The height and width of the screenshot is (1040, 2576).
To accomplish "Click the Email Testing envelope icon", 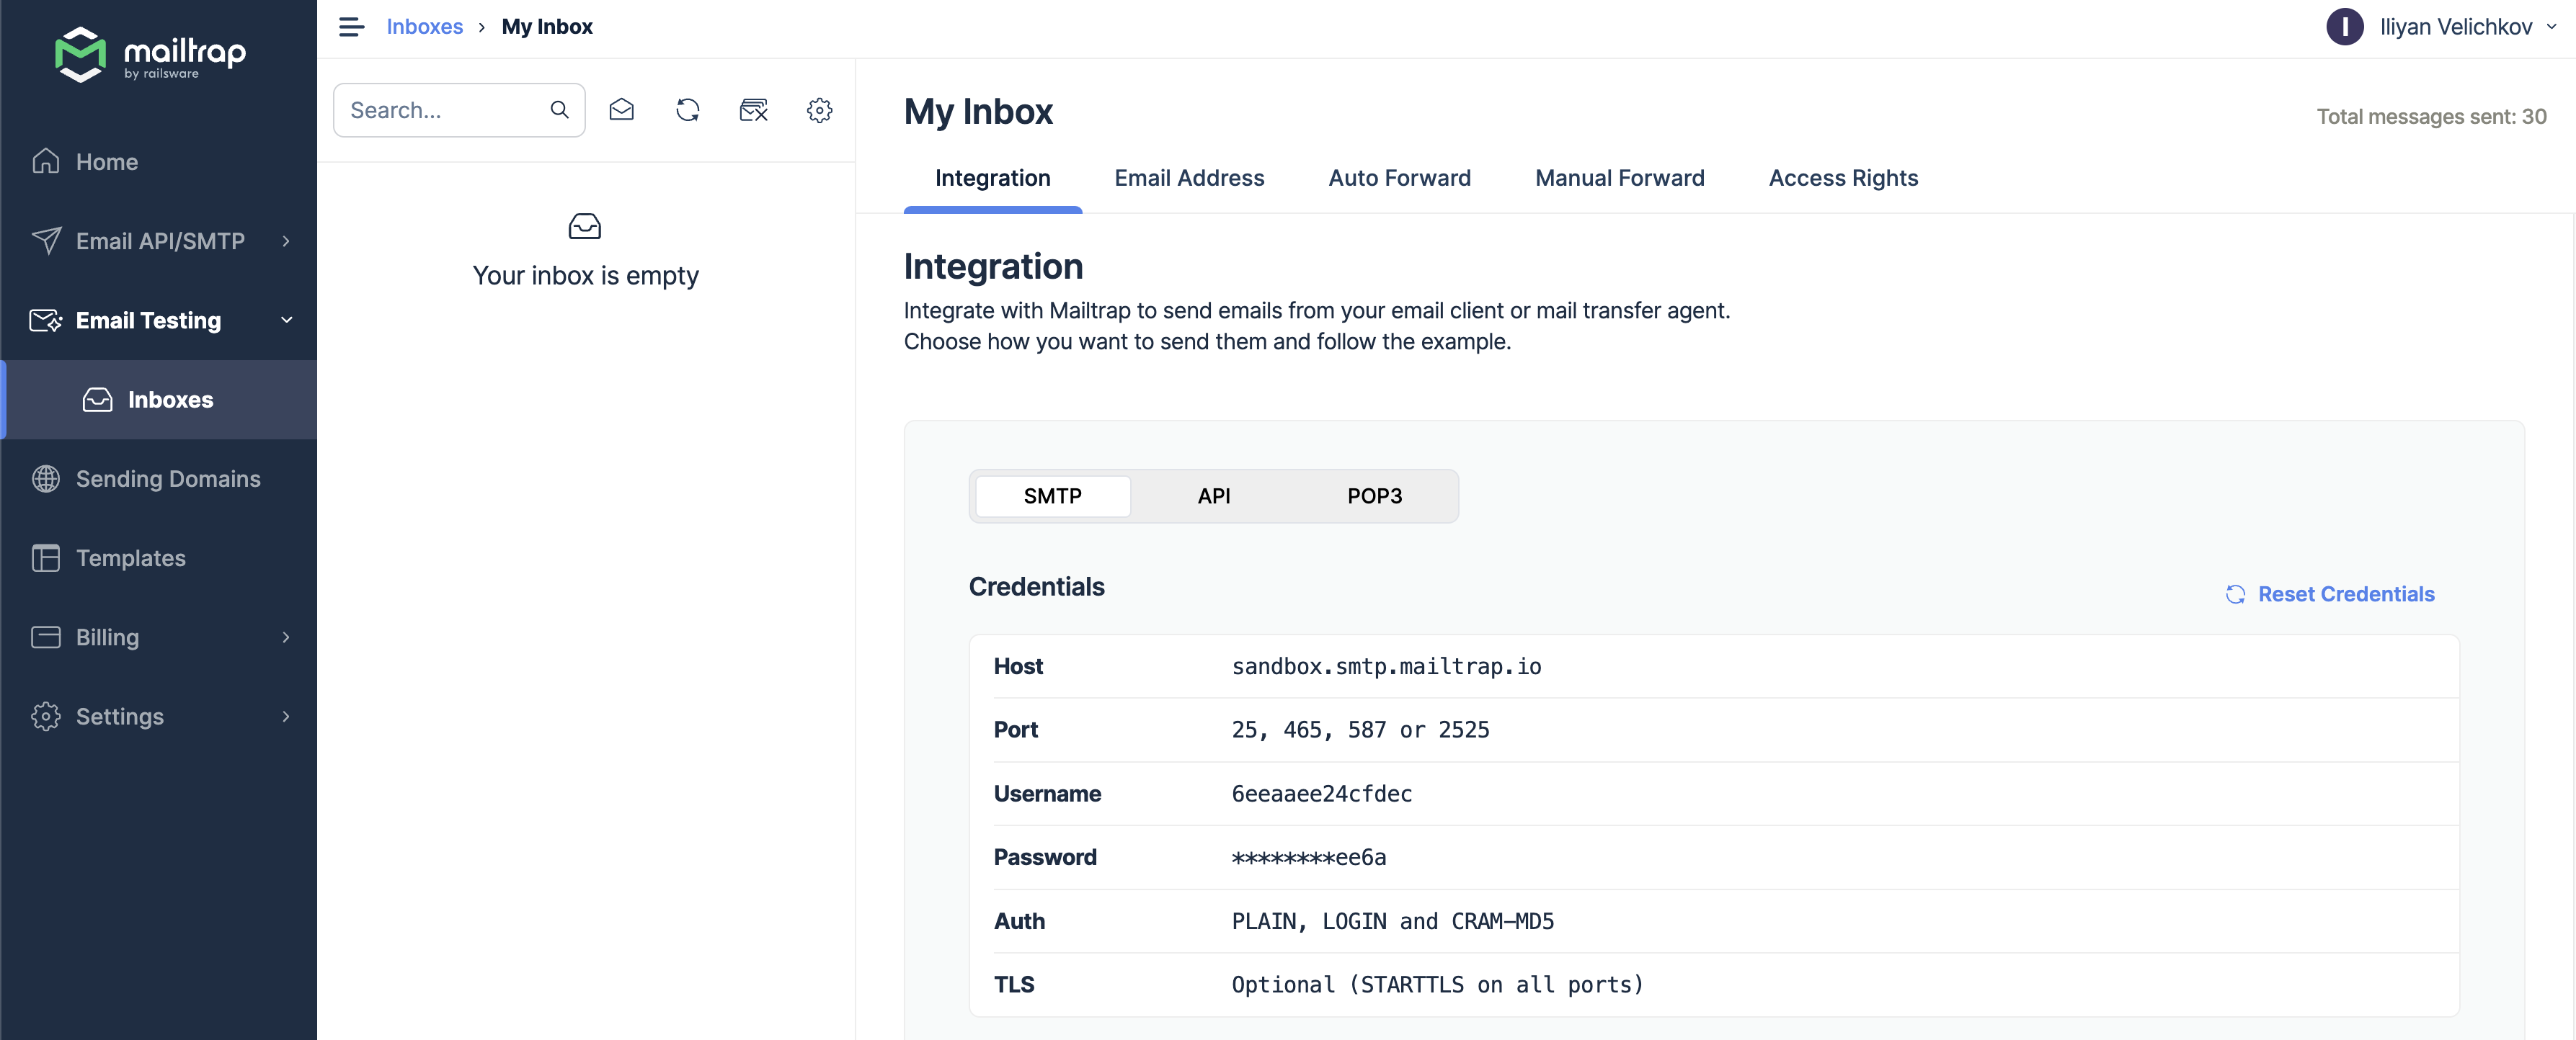I will coord(46,320).
